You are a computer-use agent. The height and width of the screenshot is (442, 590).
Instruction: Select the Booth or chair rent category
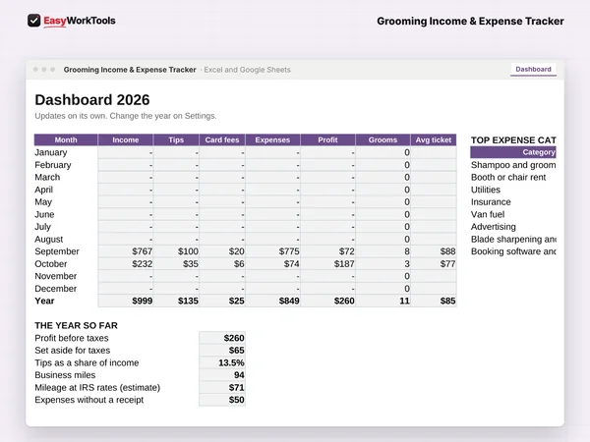pyautogui.click(x=508, y=178)
